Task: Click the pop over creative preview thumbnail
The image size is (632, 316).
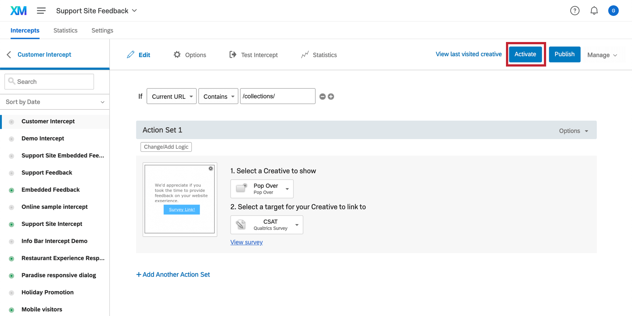Action: tap(180, 199)
